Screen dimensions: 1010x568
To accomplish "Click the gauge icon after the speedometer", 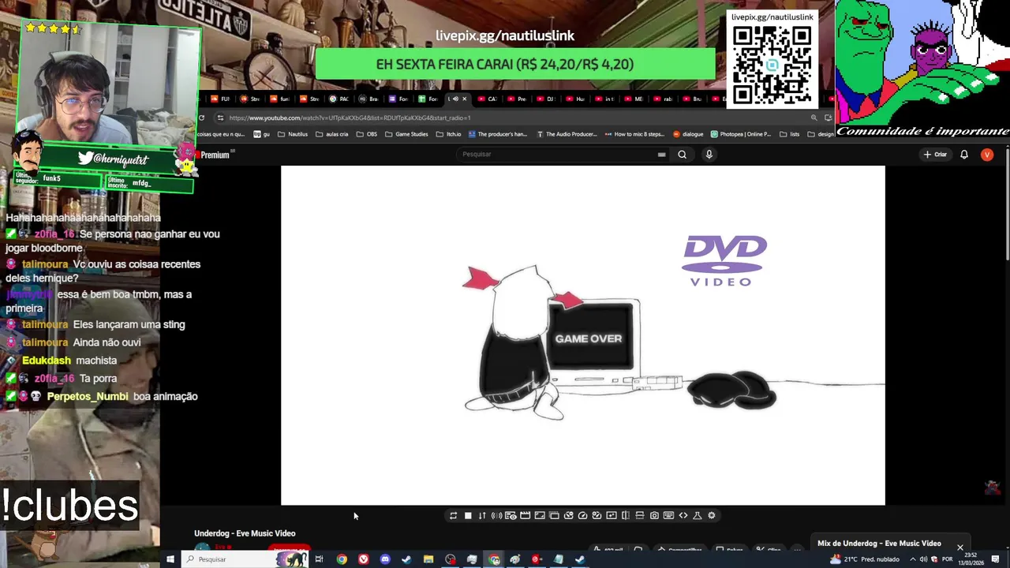I will point(597,515).
